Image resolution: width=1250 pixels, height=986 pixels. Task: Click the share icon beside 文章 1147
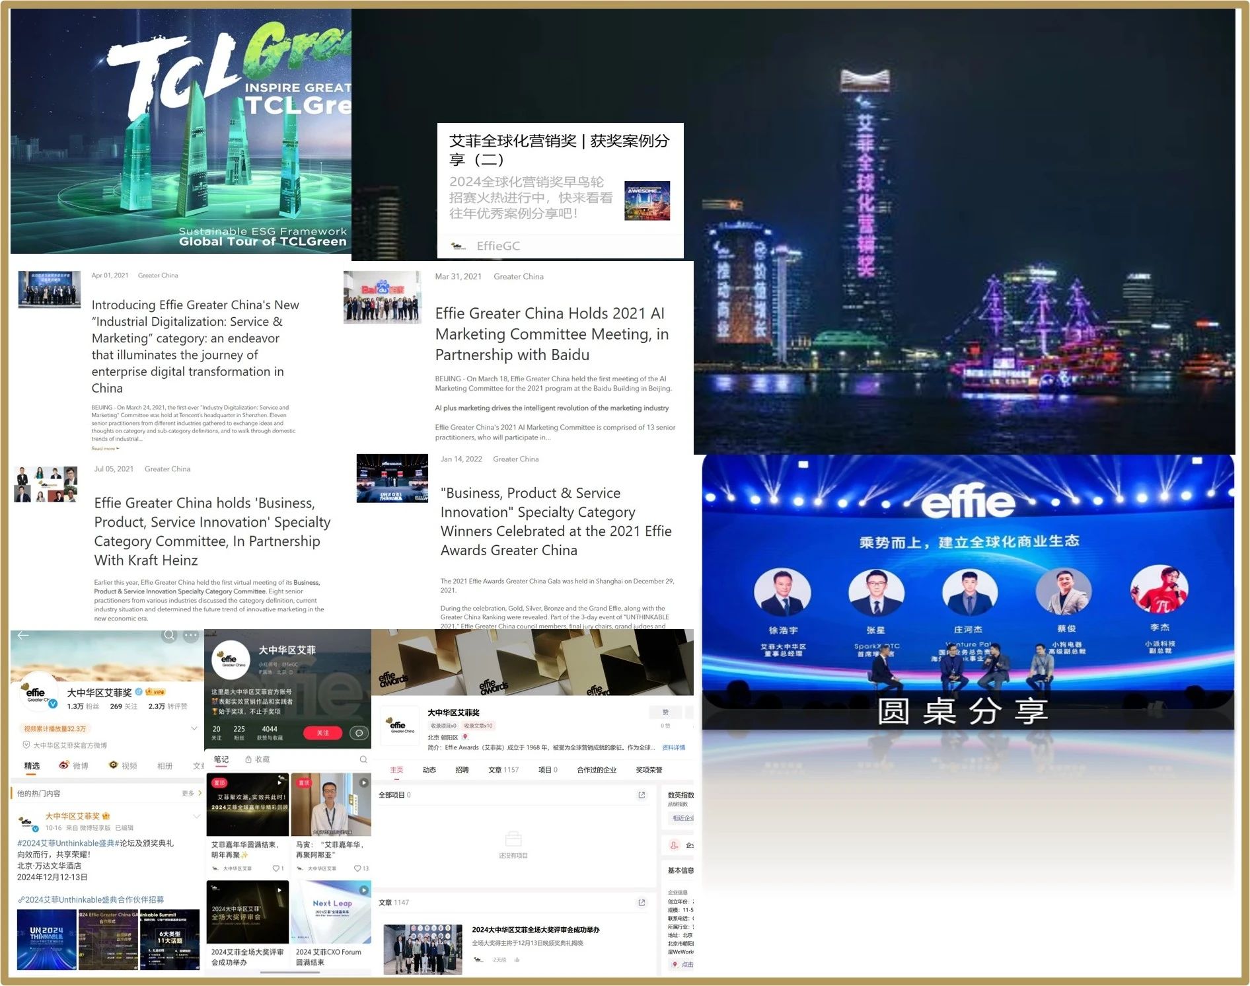pos(642,903)
